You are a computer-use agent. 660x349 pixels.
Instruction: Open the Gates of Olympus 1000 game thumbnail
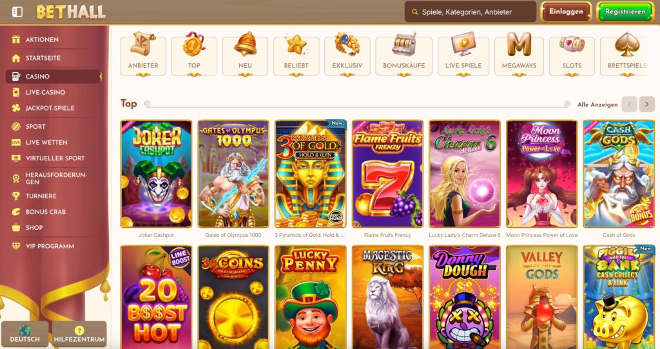tap(233, 174)
